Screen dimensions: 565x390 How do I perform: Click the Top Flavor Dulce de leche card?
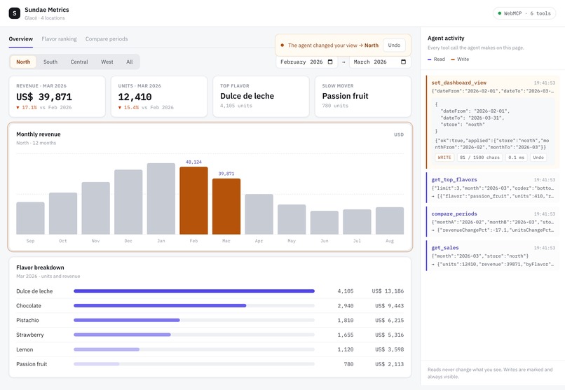click(x=261, y=97)
